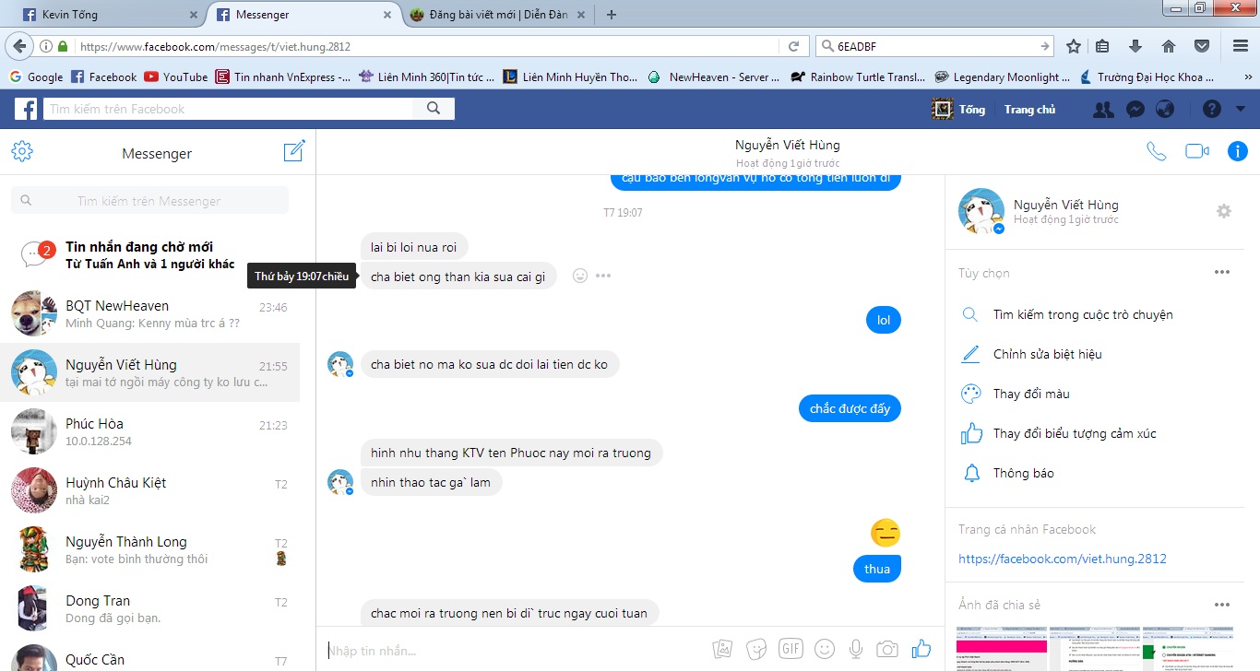Screen dimensions: 1260x671
Task: Open the BQT NewHeaven conversation
Action: (149, 313)
